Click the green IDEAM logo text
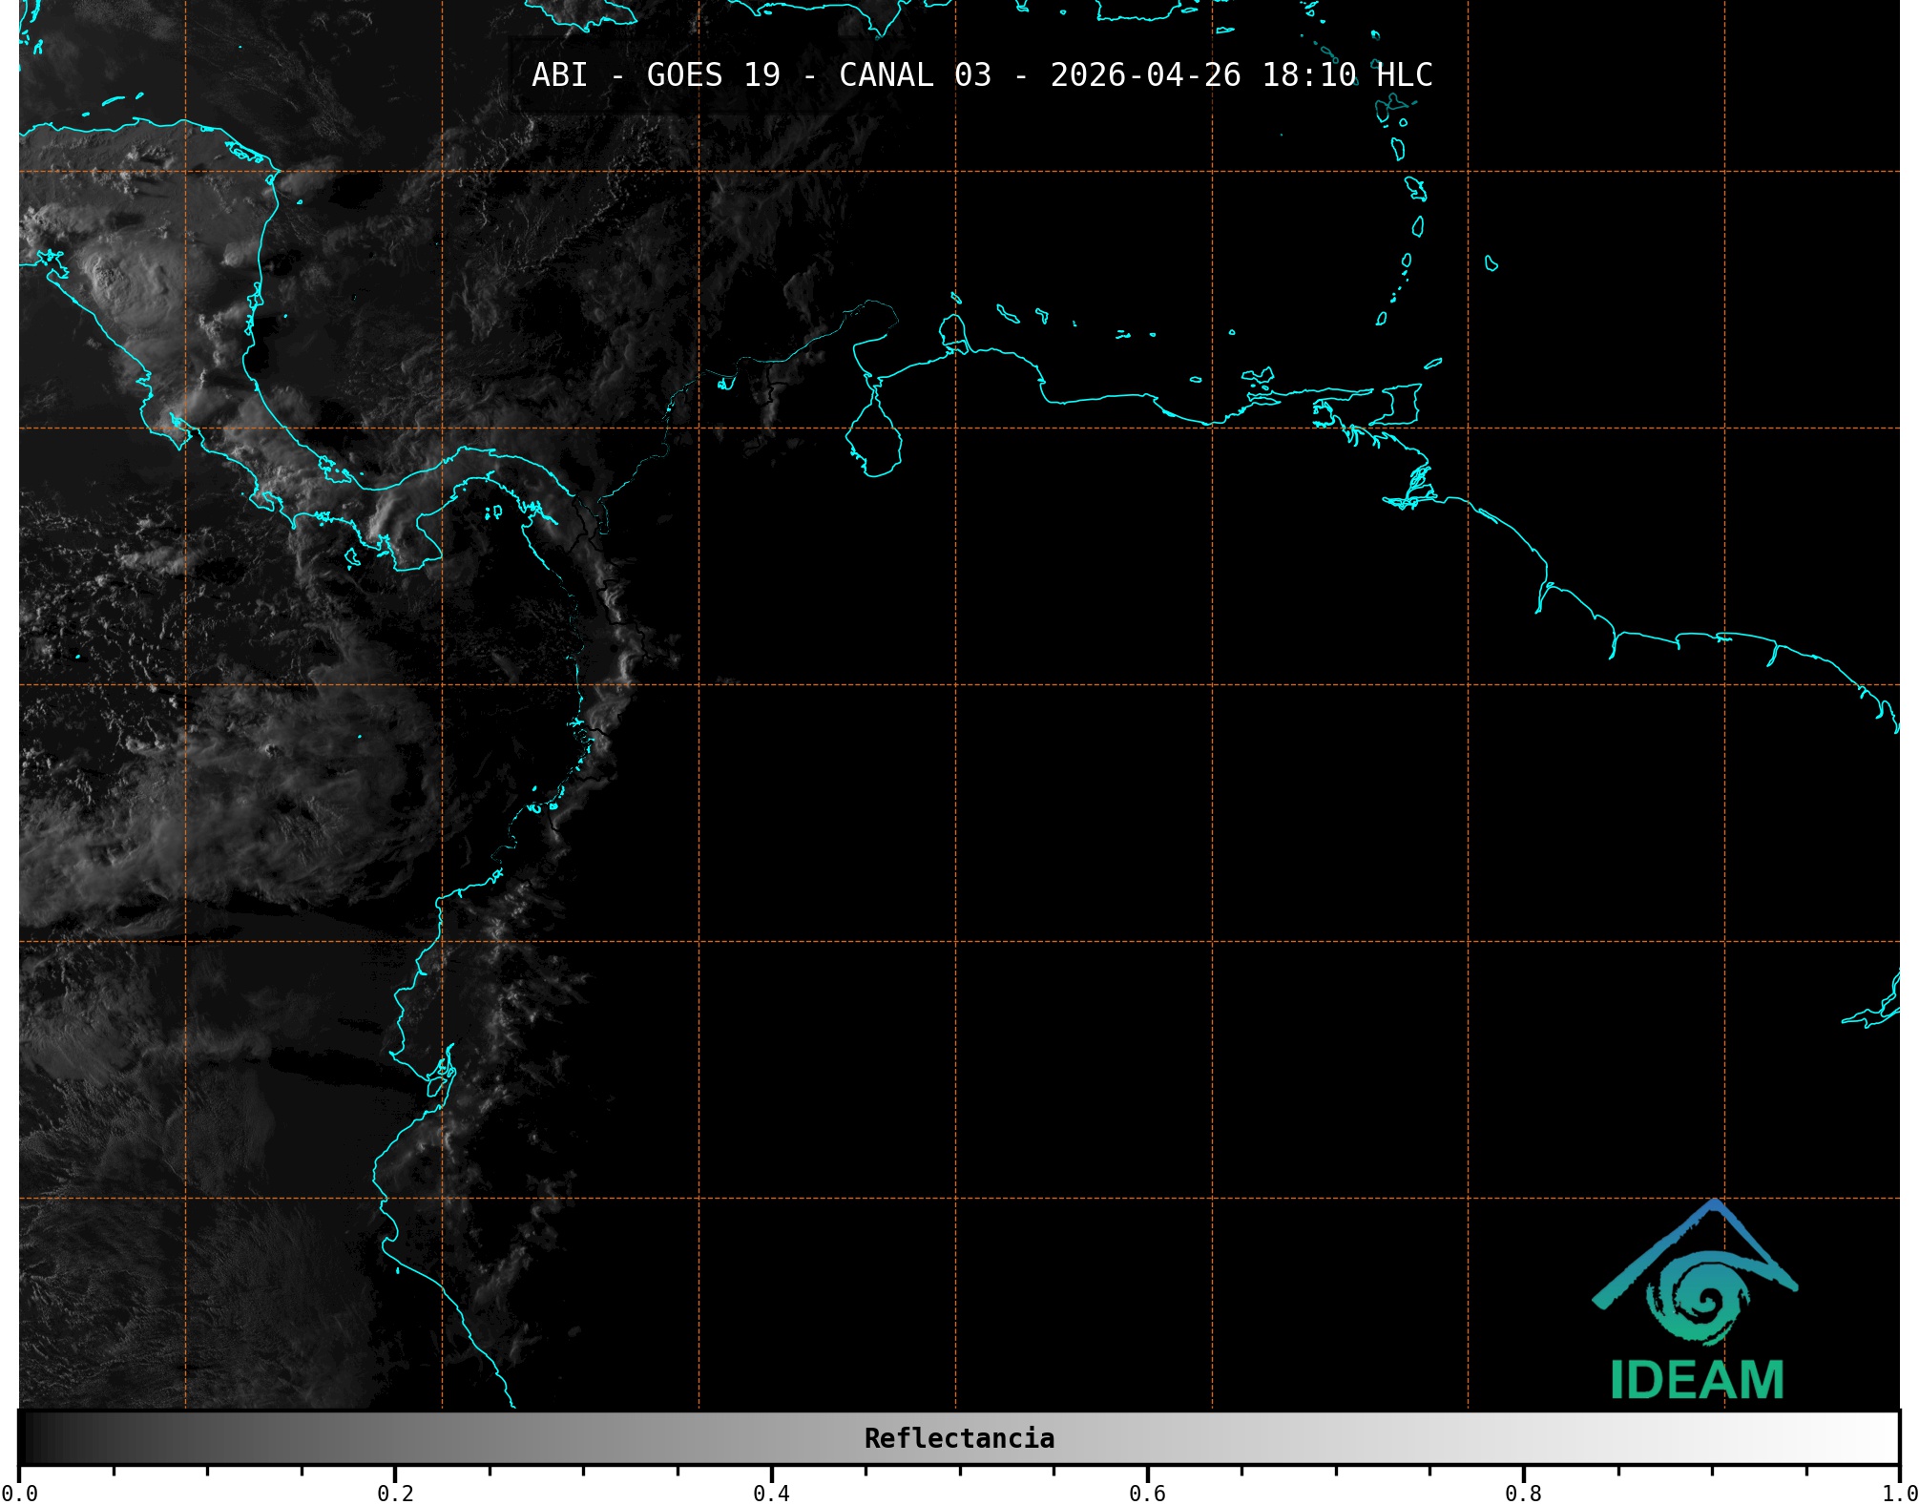Image resolution: width=1919 pixels, height=1505 pixels. click(x=1697, y=1380)
